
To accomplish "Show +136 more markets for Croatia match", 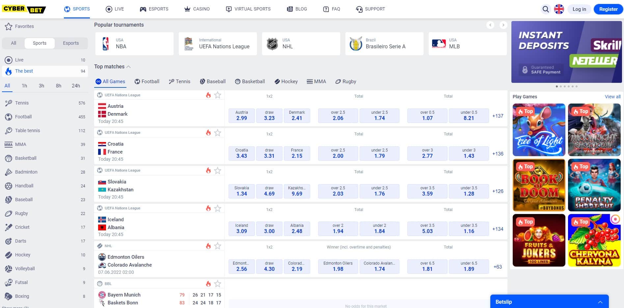I will [498, 154].
